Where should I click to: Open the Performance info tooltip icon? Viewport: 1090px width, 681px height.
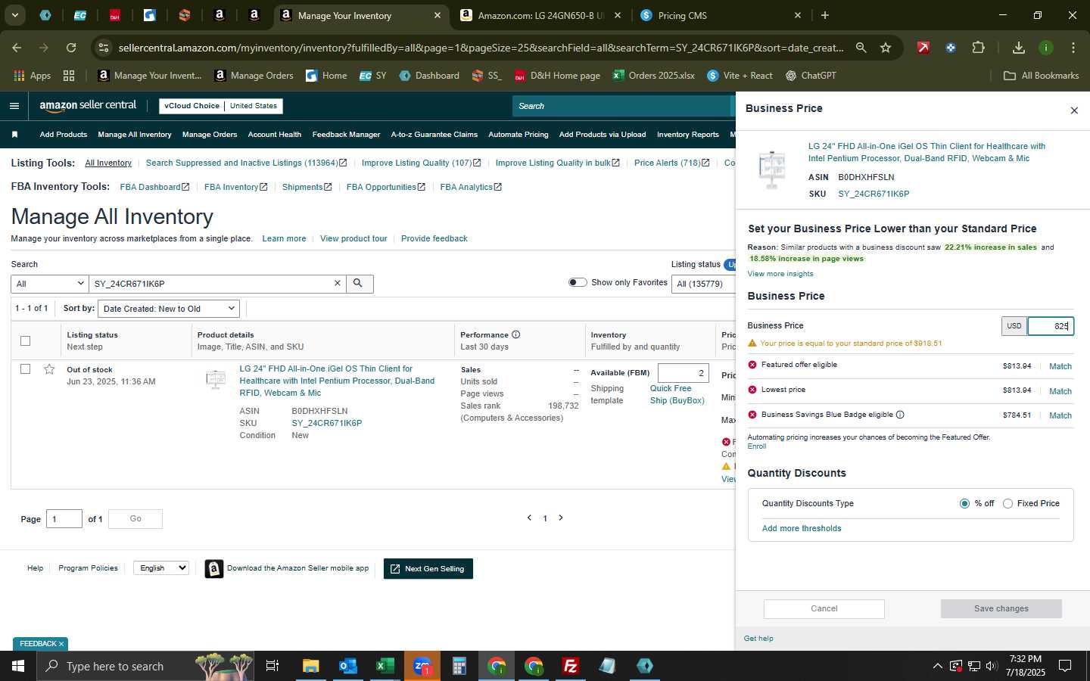point(515,334)
